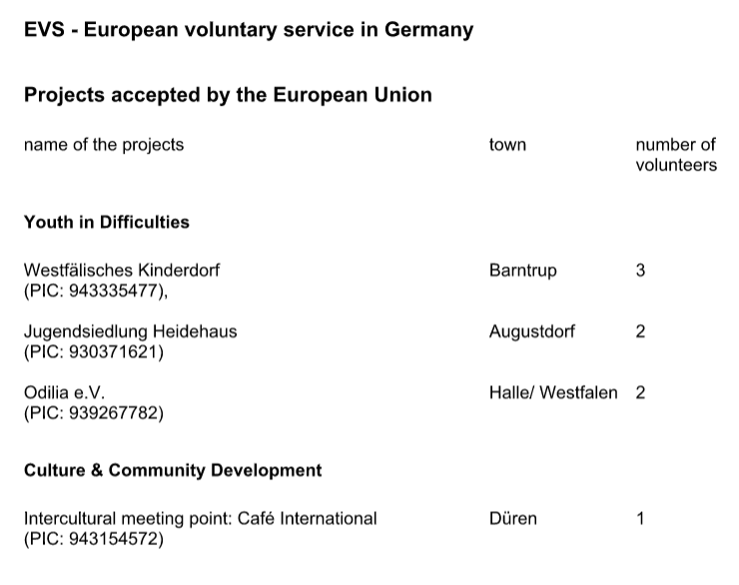Click the 'Projects accepted by the European Union' heading

[x=228, y=96]
